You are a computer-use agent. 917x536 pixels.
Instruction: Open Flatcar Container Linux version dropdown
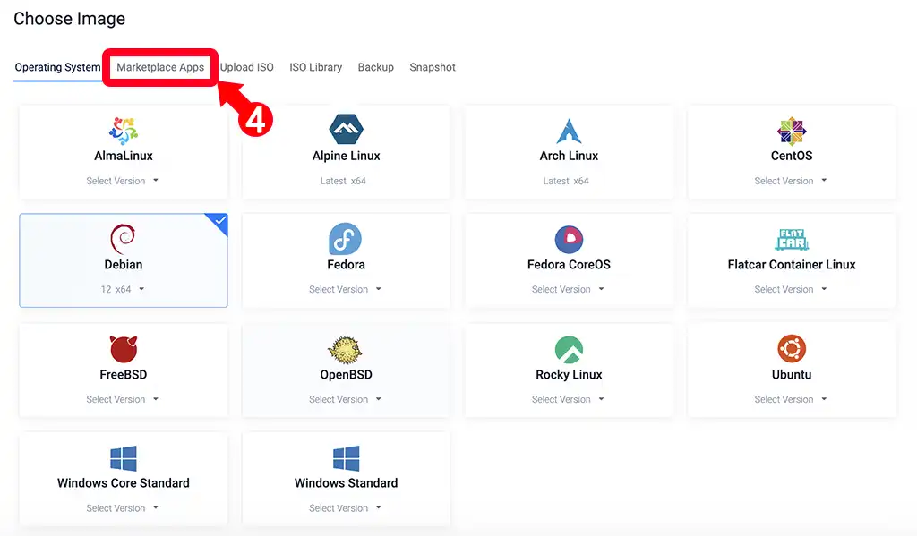790,289
